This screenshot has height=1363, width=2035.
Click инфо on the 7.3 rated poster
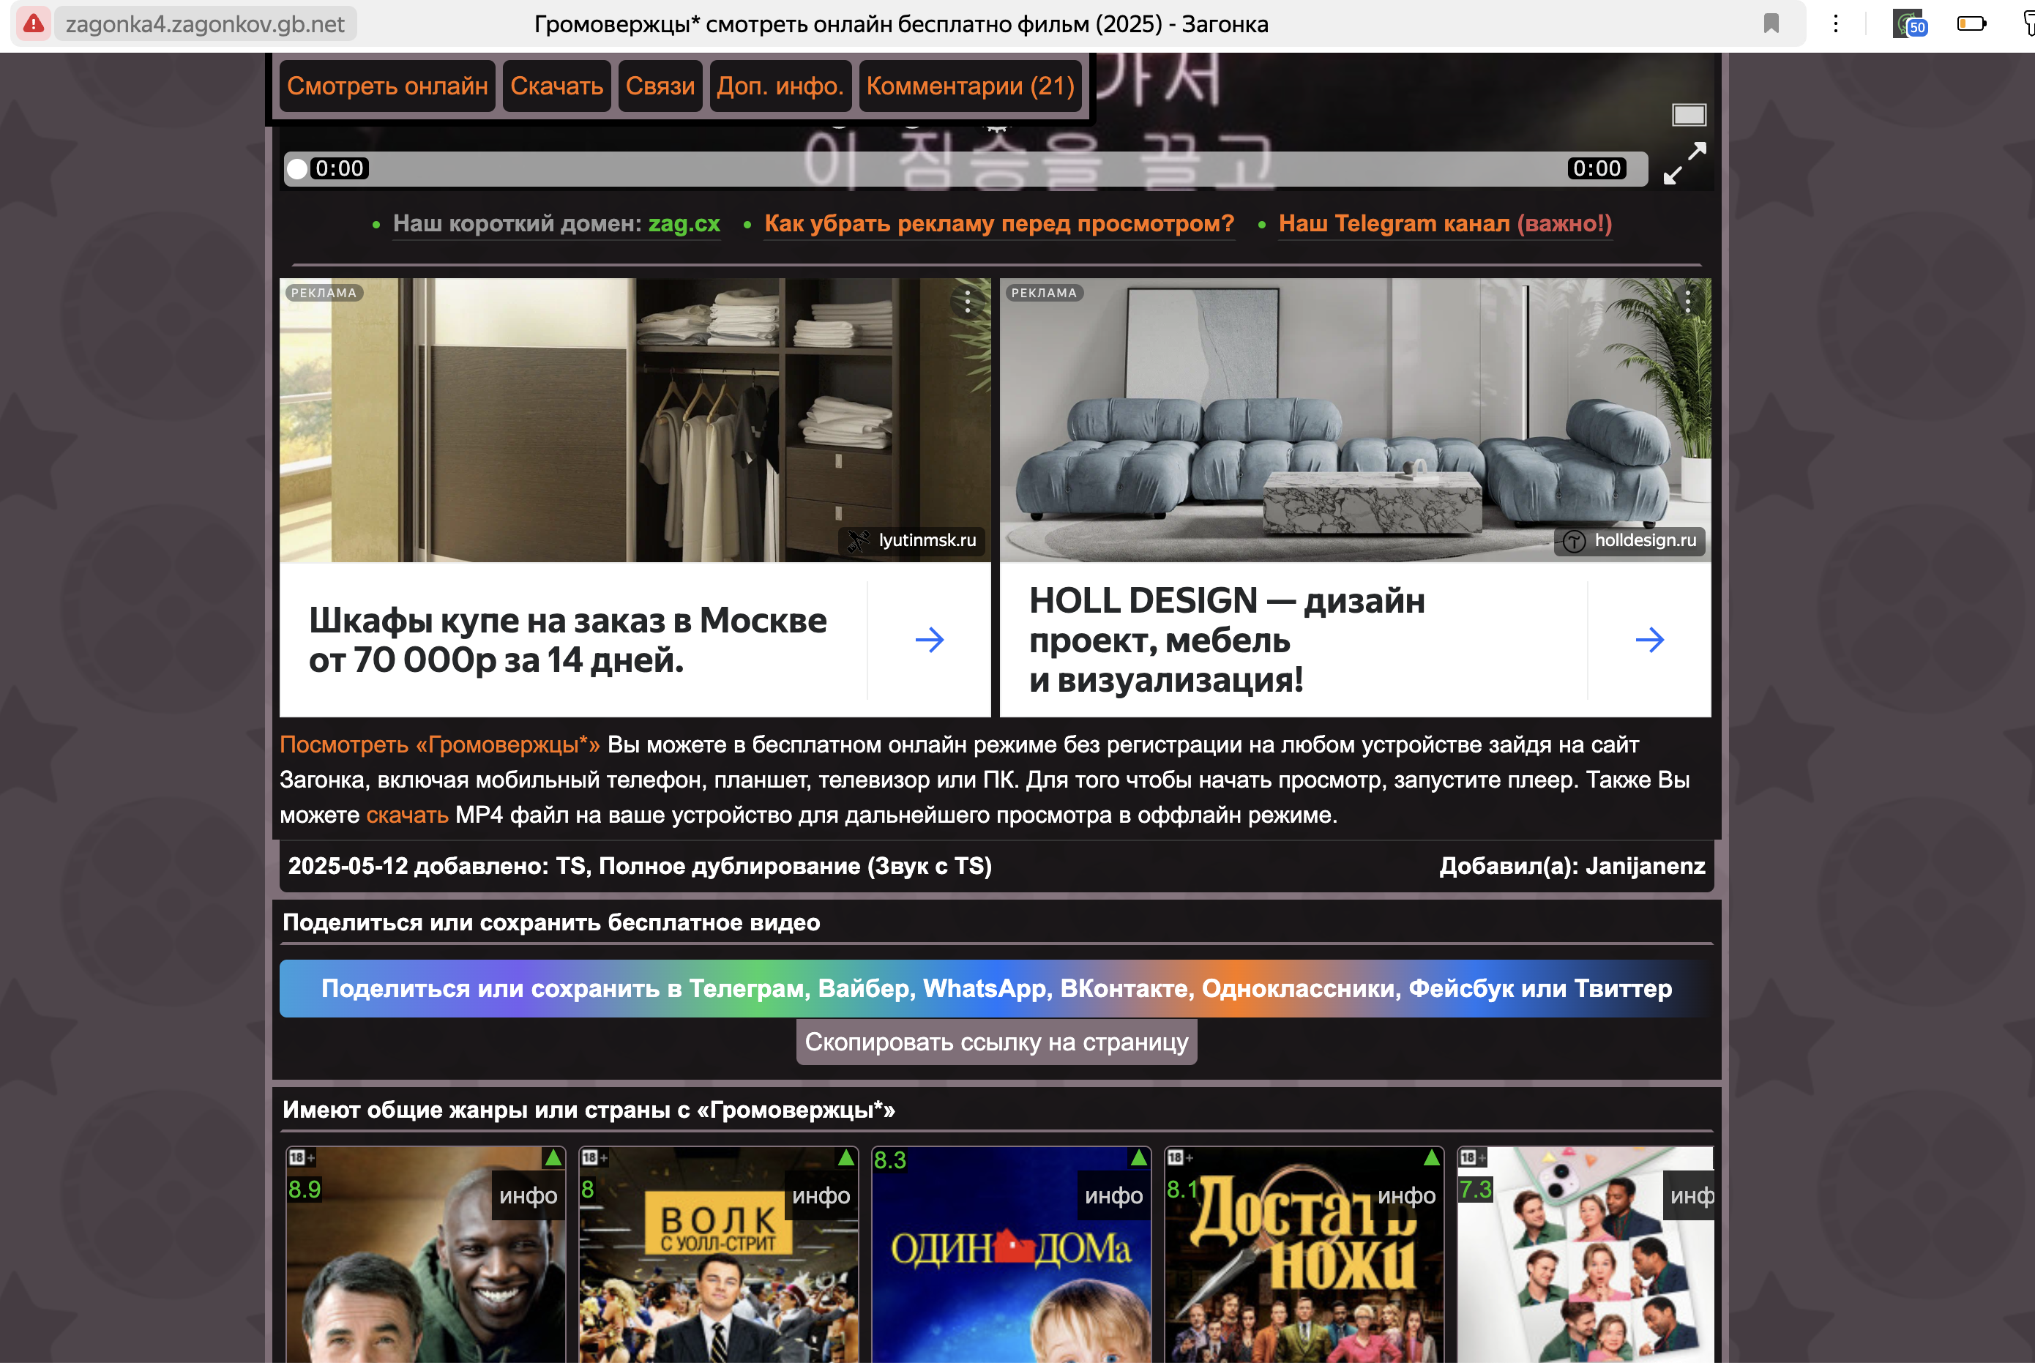point(1690,1195)
